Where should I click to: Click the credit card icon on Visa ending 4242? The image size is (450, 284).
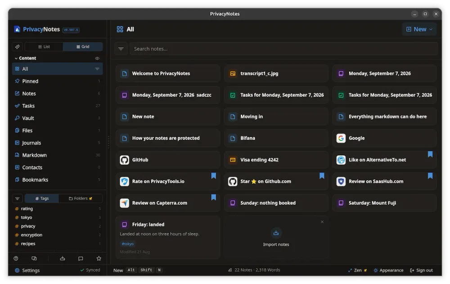click(x=233, y=160)
